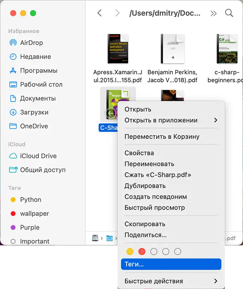Image resolution: width=243 pixels, height=289 pixels.
Task: Choose Поделиться… in the context menu
Action: [146, 235]
